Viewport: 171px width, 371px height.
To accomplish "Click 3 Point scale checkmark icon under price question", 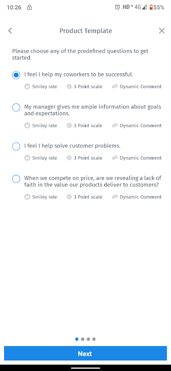I will click(x=69, y=197).
